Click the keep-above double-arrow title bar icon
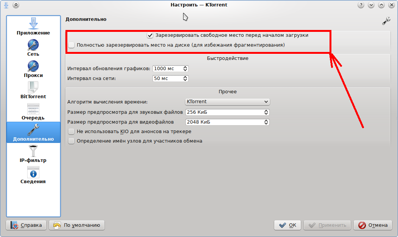Viewport: 398px width, 237px height. coord(16,5)
